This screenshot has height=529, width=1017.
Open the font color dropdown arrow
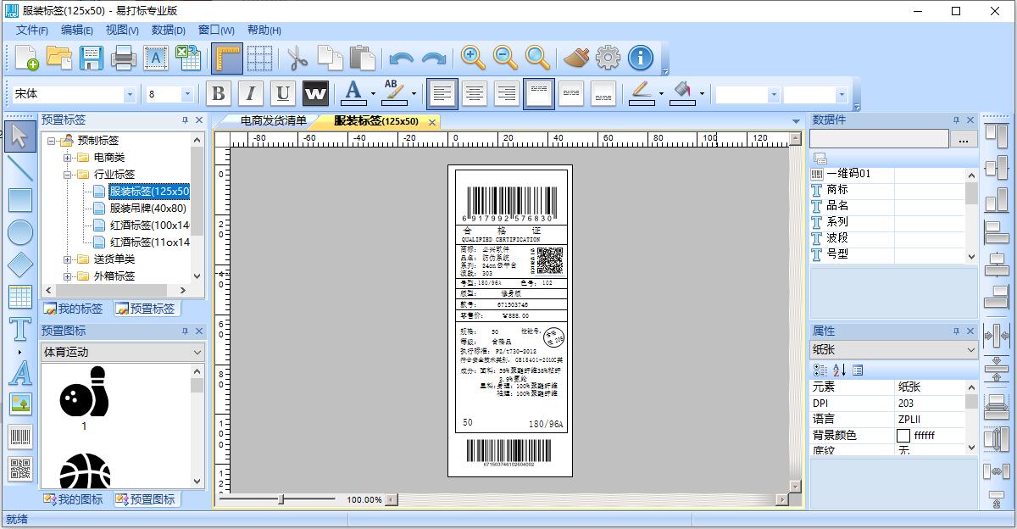[x=373, y=94]
